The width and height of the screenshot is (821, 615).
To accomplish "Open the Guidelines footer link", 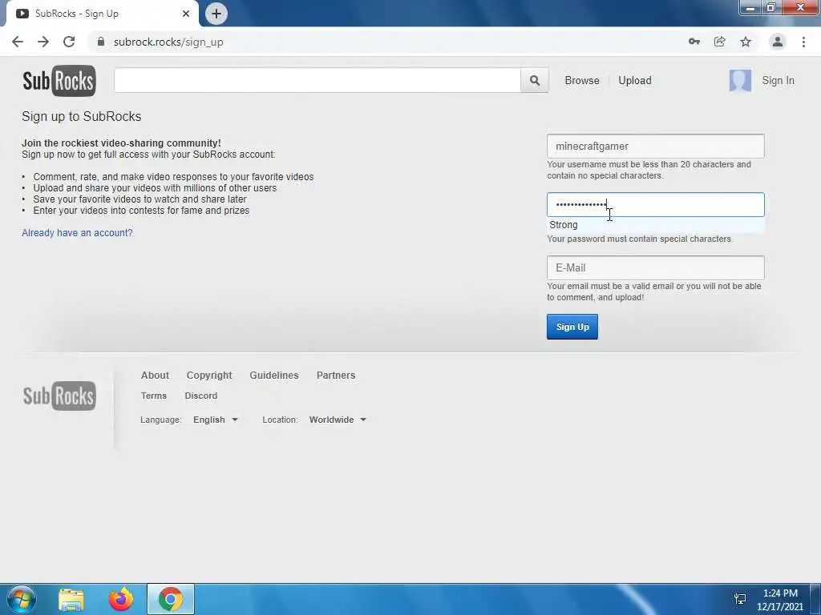I will point(274,376).
